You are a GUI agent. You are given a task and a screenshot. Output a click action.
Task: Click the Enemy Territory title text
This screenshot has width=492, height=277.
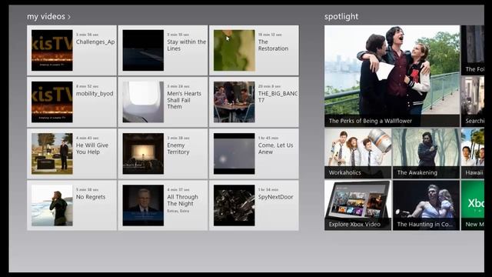(x=178, y=149)
